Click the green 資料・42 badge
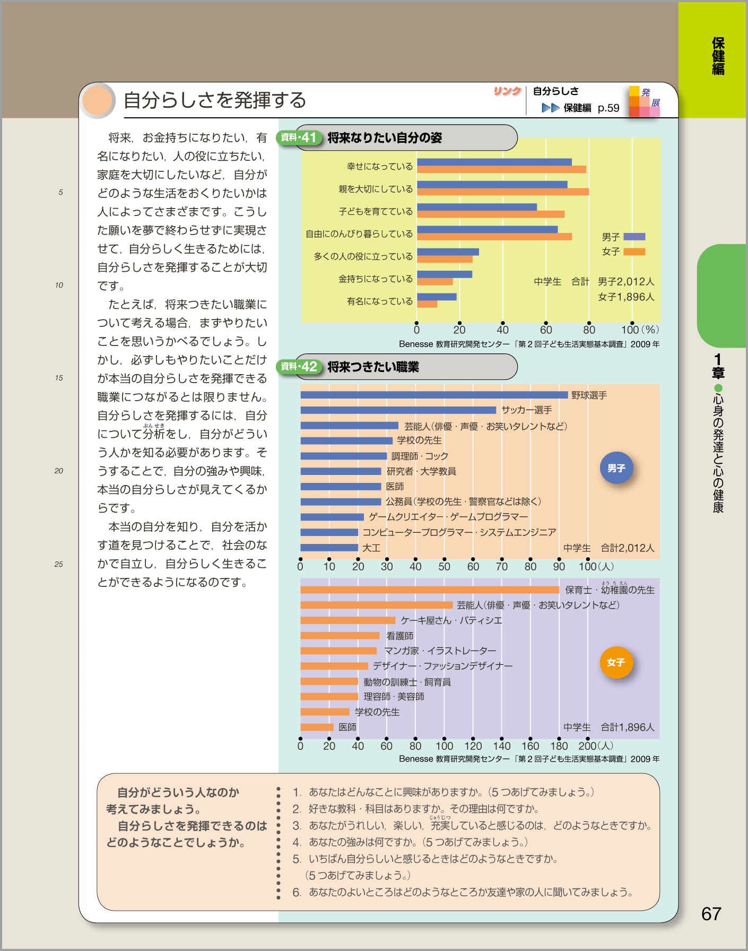The image size is (748, 951). click(x=299, y=367)
